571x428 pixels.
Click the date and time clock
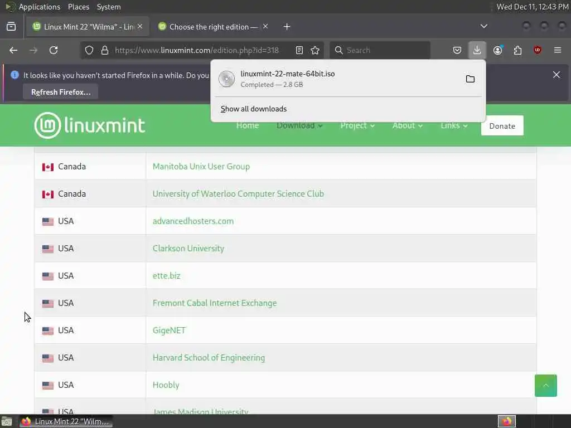533,7
